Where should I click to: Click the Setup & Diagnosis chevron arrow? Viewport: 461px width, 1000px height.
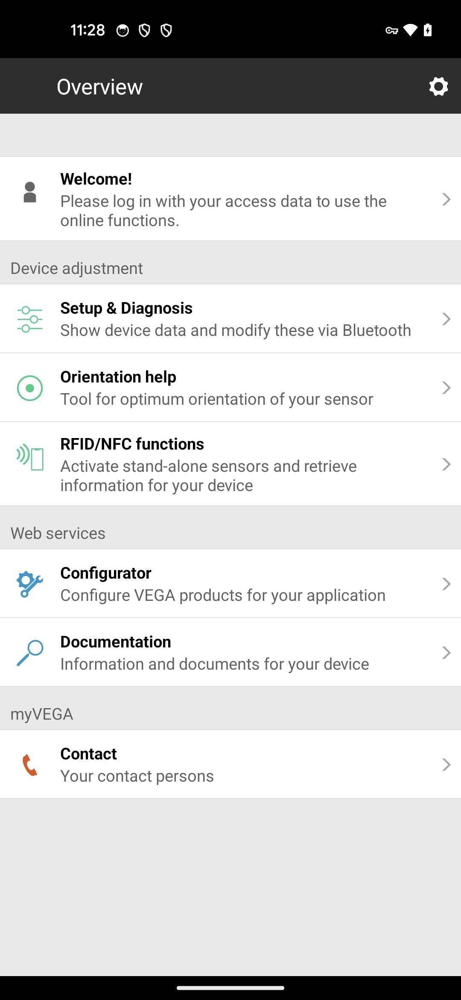pyautogui.click(x=446, y=319)
